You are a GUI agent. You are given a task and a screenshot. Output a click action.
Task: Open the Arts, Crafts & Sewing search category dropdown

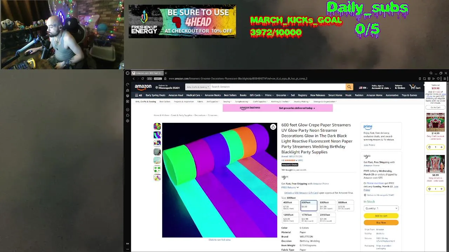point(198,87)
